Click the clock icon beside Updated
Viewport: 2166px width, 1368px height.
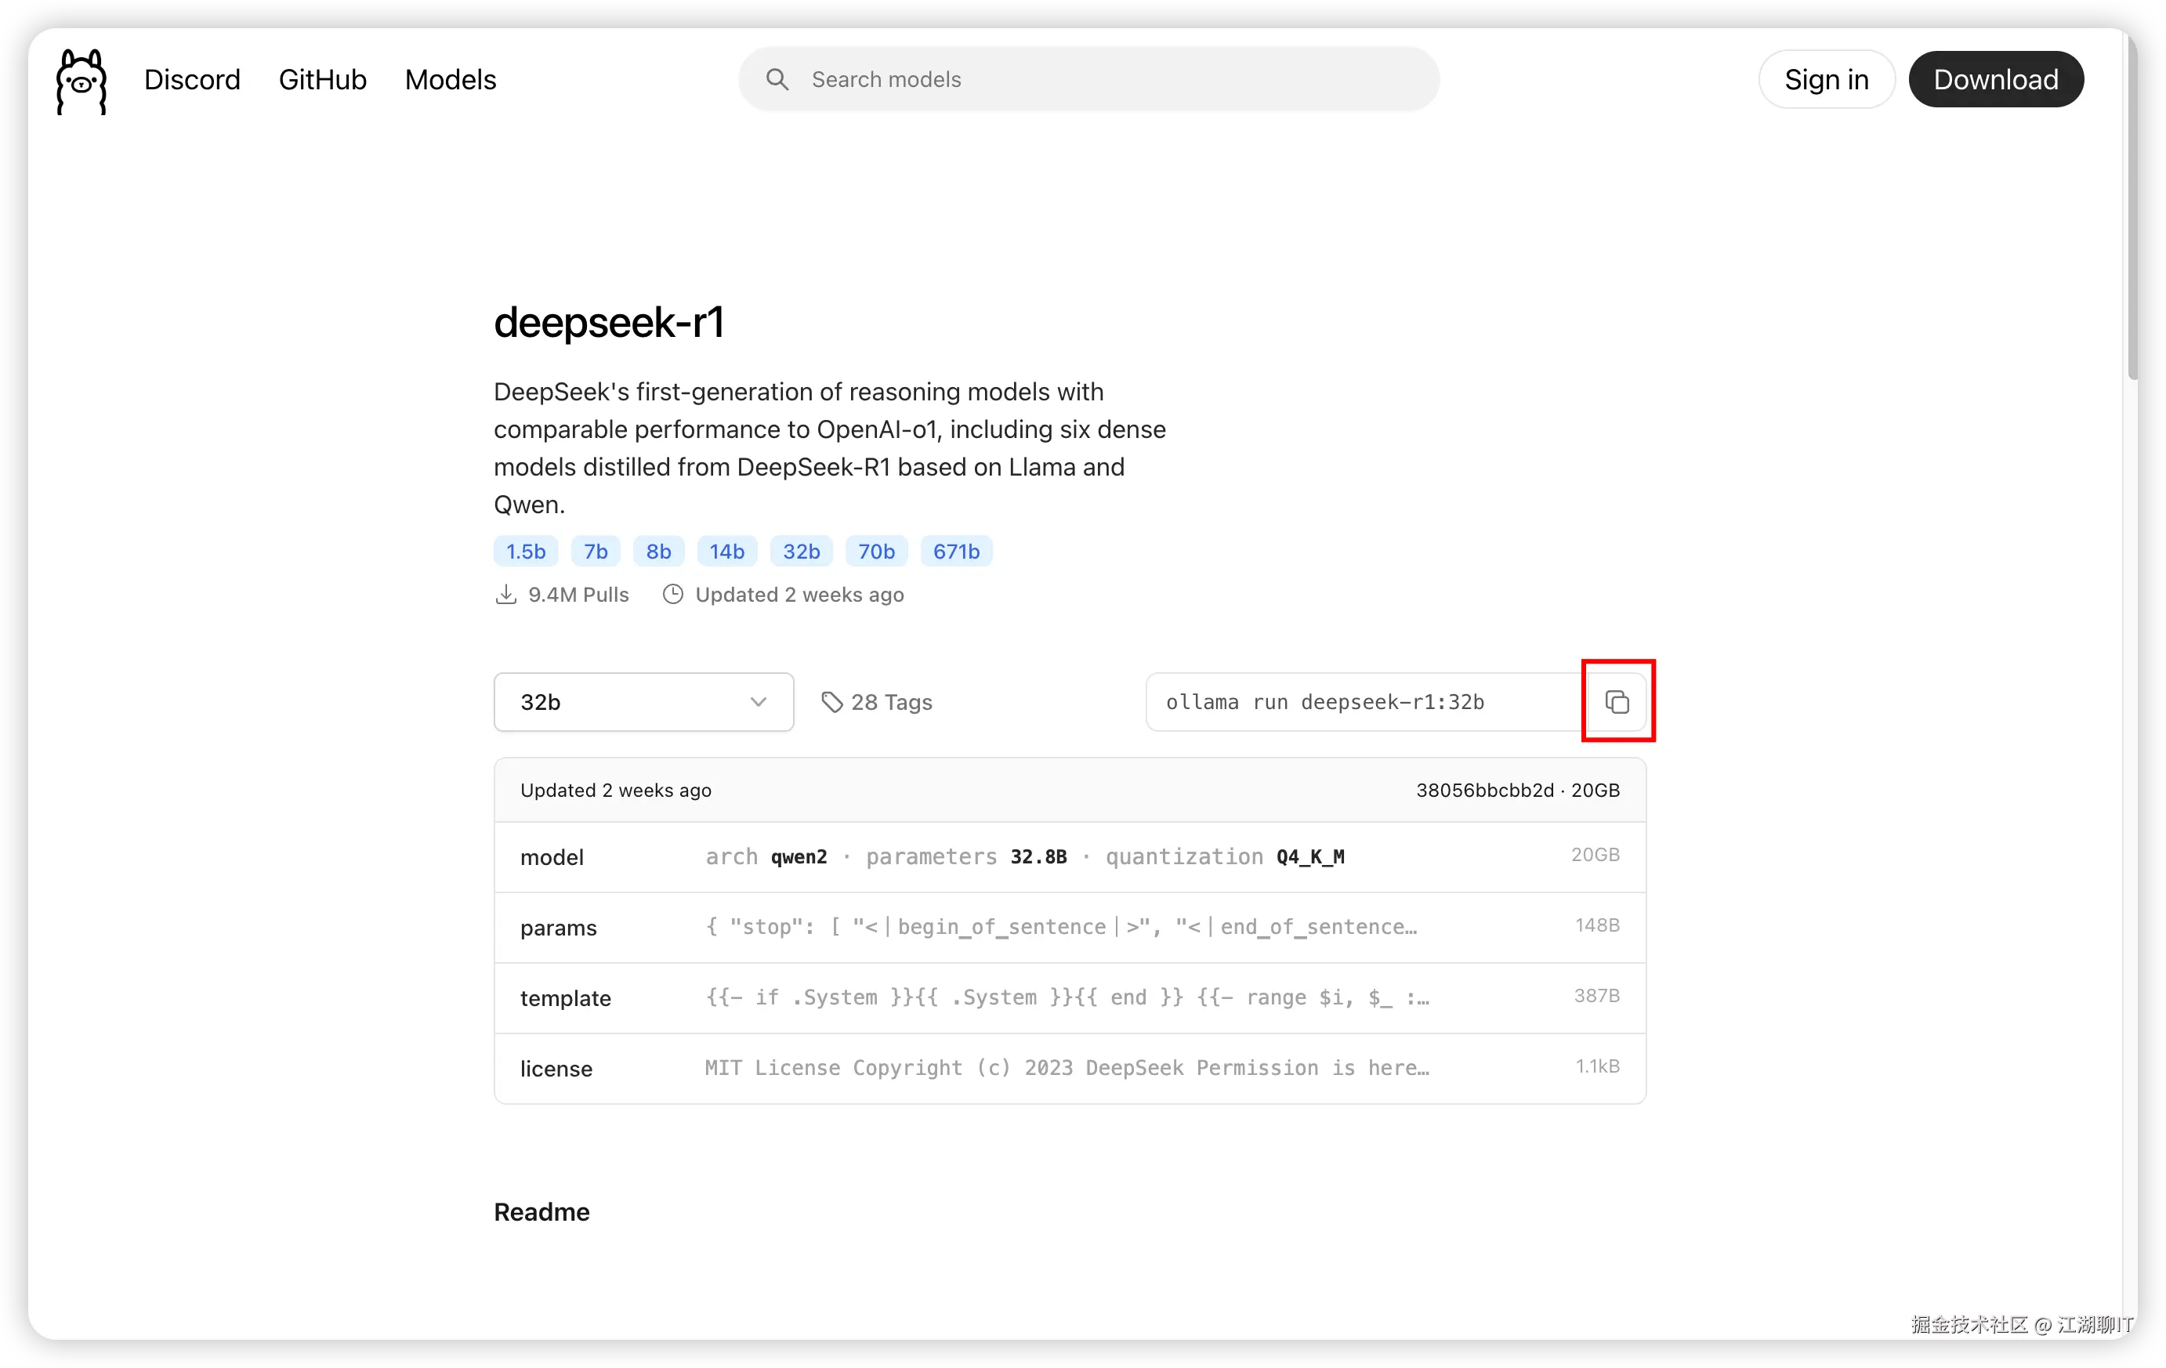click(x=673, y=595)
